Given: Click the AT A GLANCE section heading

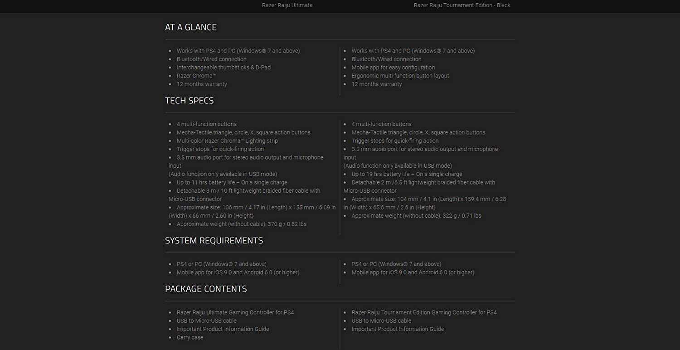Looking at the screenshot, I should (190, 27).
